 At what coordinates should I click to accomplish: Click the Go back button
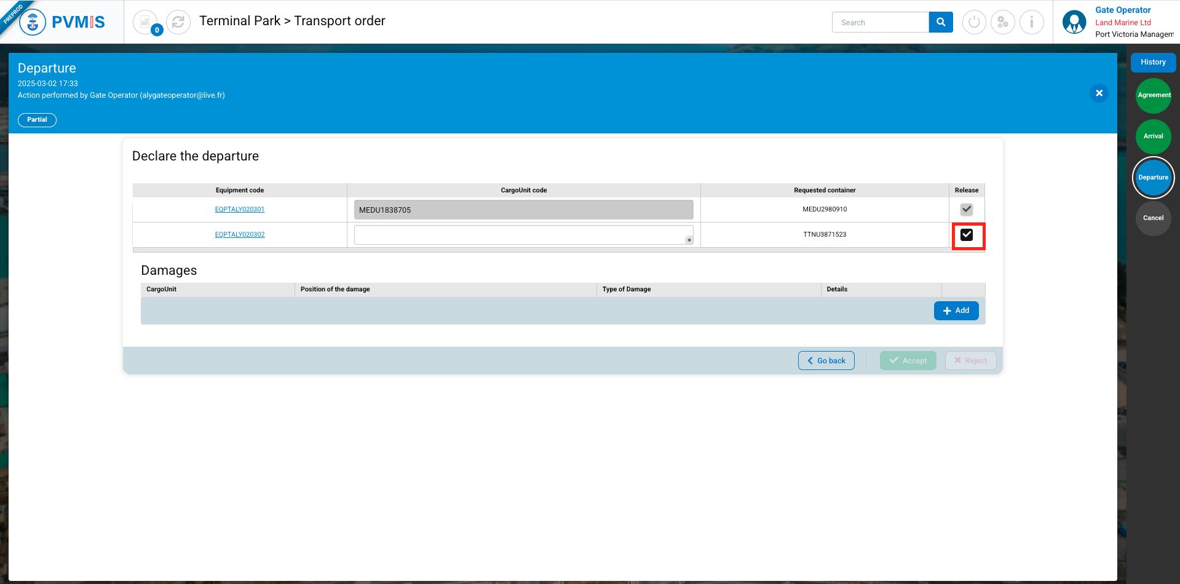tap(826, 361)
